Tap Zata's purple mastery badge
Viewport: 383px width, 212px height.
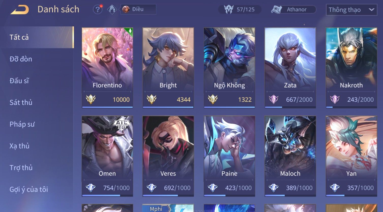coord(274,99)
